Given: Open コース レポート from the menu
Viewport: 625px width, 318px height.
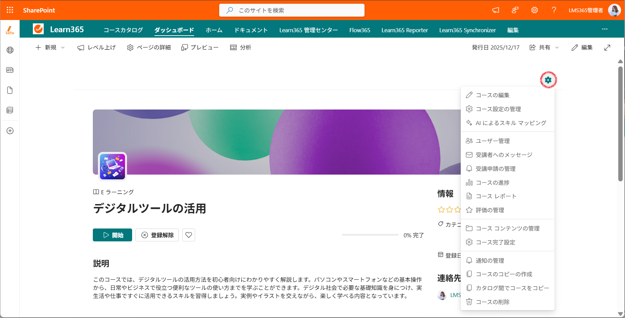Looking at the screenshot, I should [507, 196].
